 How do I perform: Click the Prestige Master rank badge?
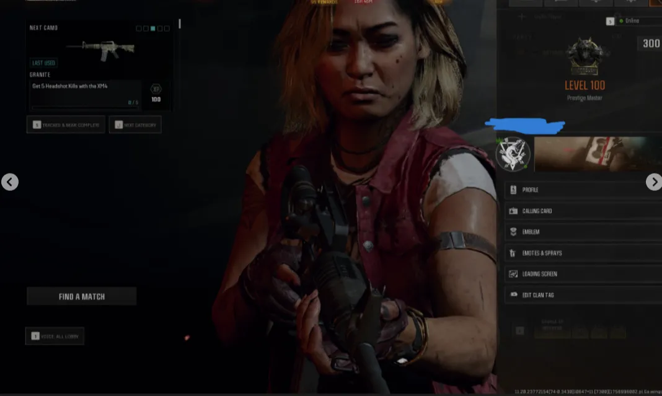pyautogui.click(x=584, y=57)
